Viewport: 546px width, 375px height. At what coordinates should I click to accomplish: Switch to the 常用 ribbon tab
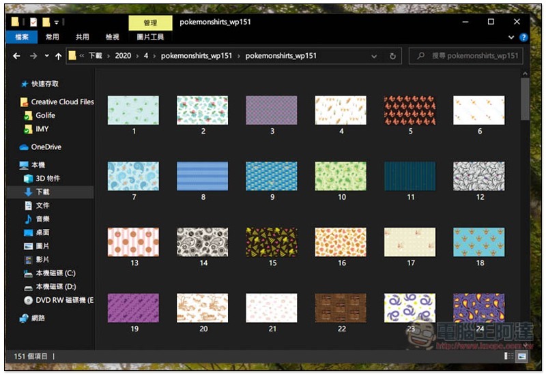click(x=53, y=37)
